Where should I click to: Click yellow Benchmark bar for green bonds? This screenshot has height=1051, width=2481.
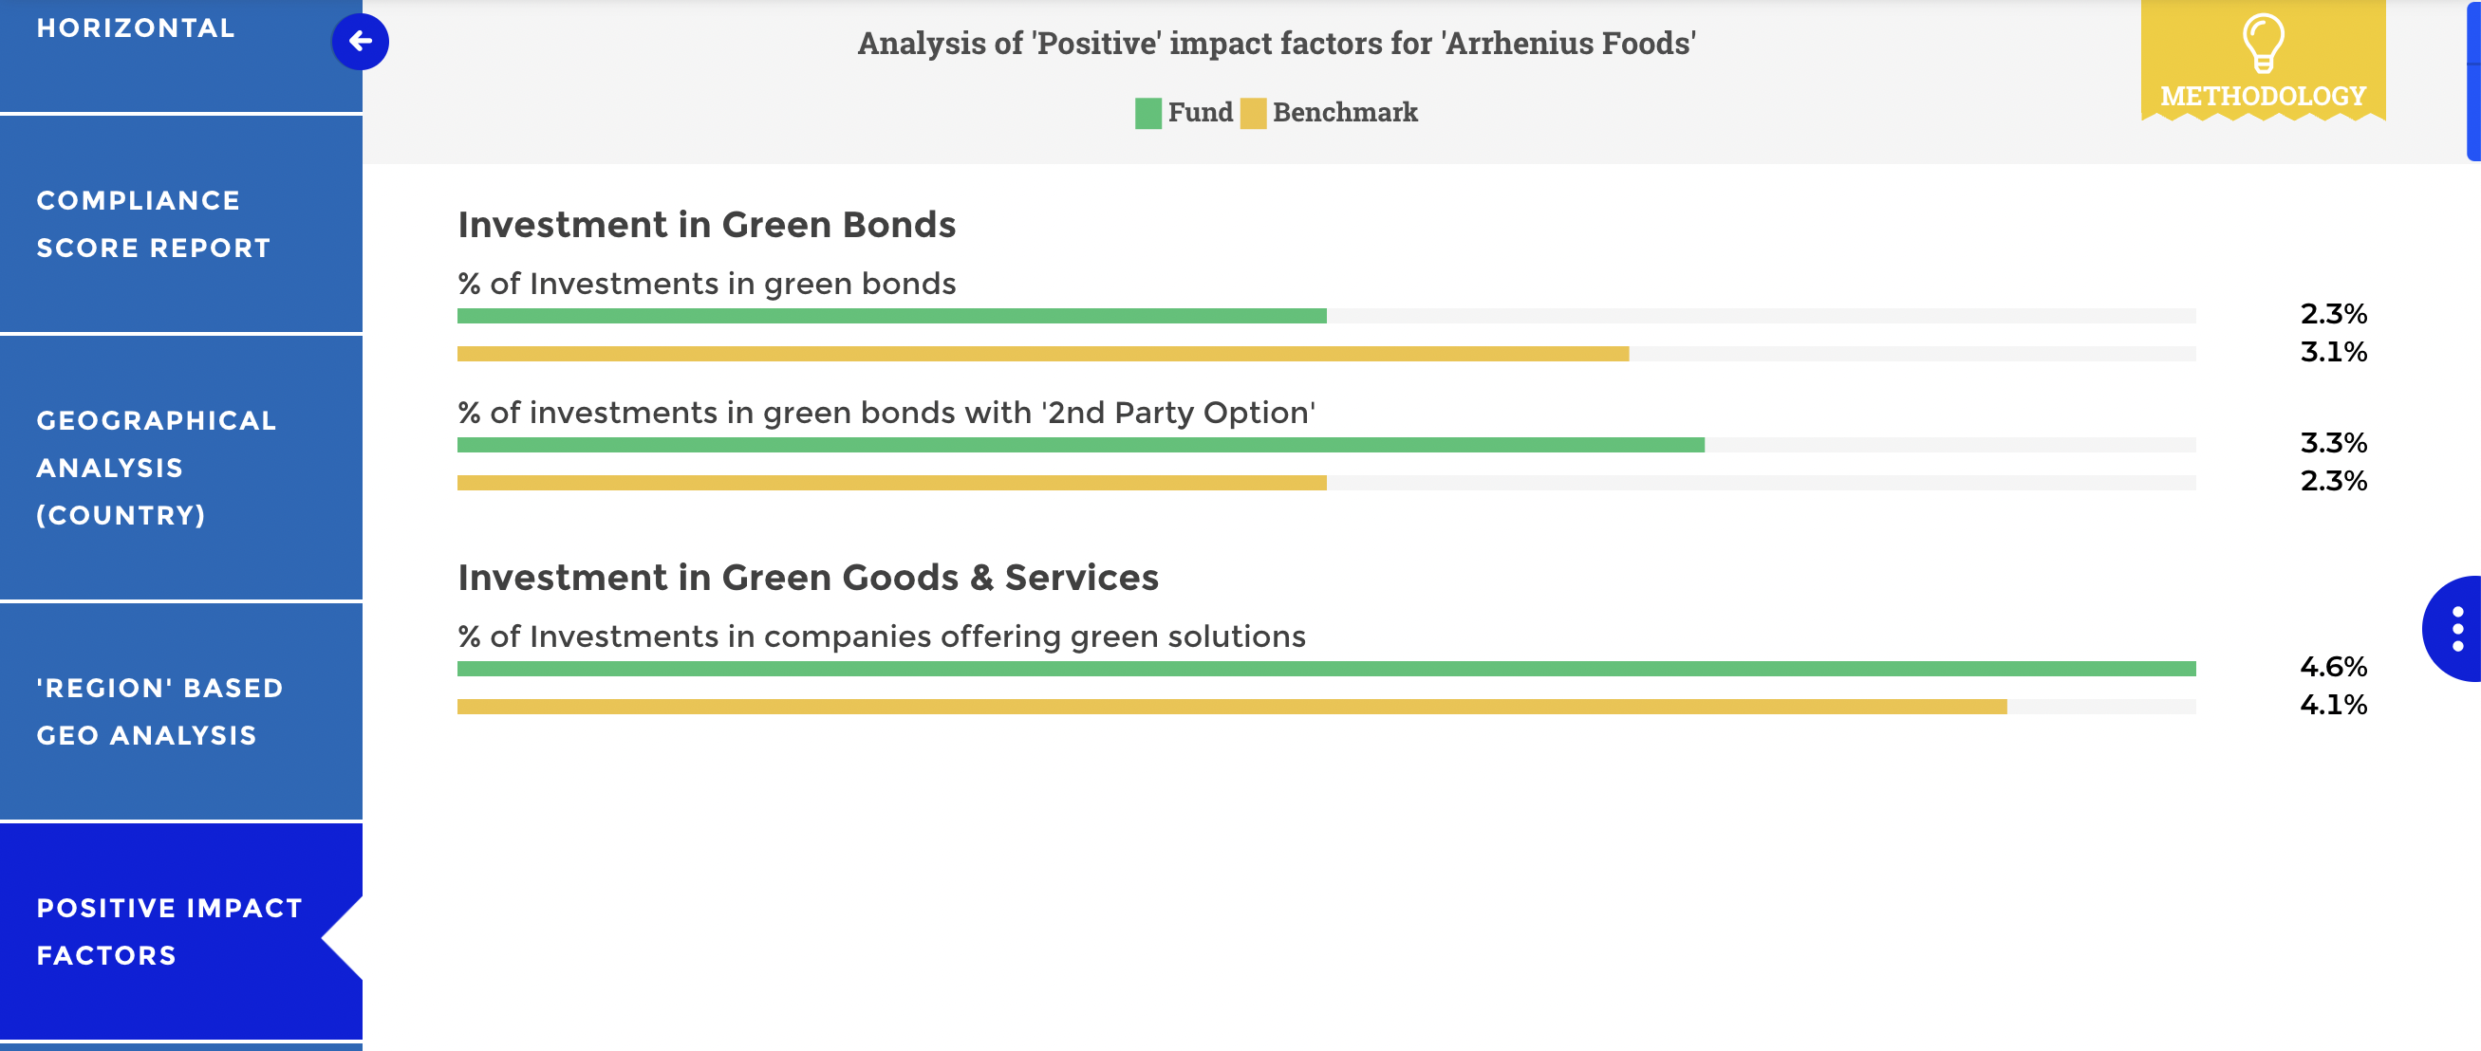1042,354
